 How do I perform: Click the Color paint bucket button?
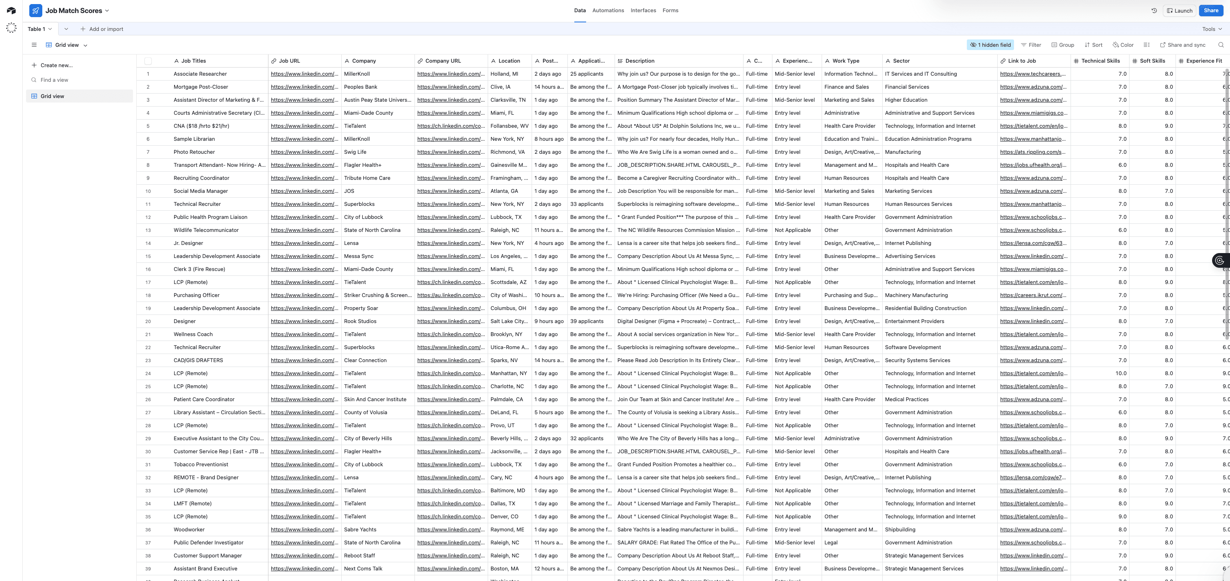coord(1123,45)
